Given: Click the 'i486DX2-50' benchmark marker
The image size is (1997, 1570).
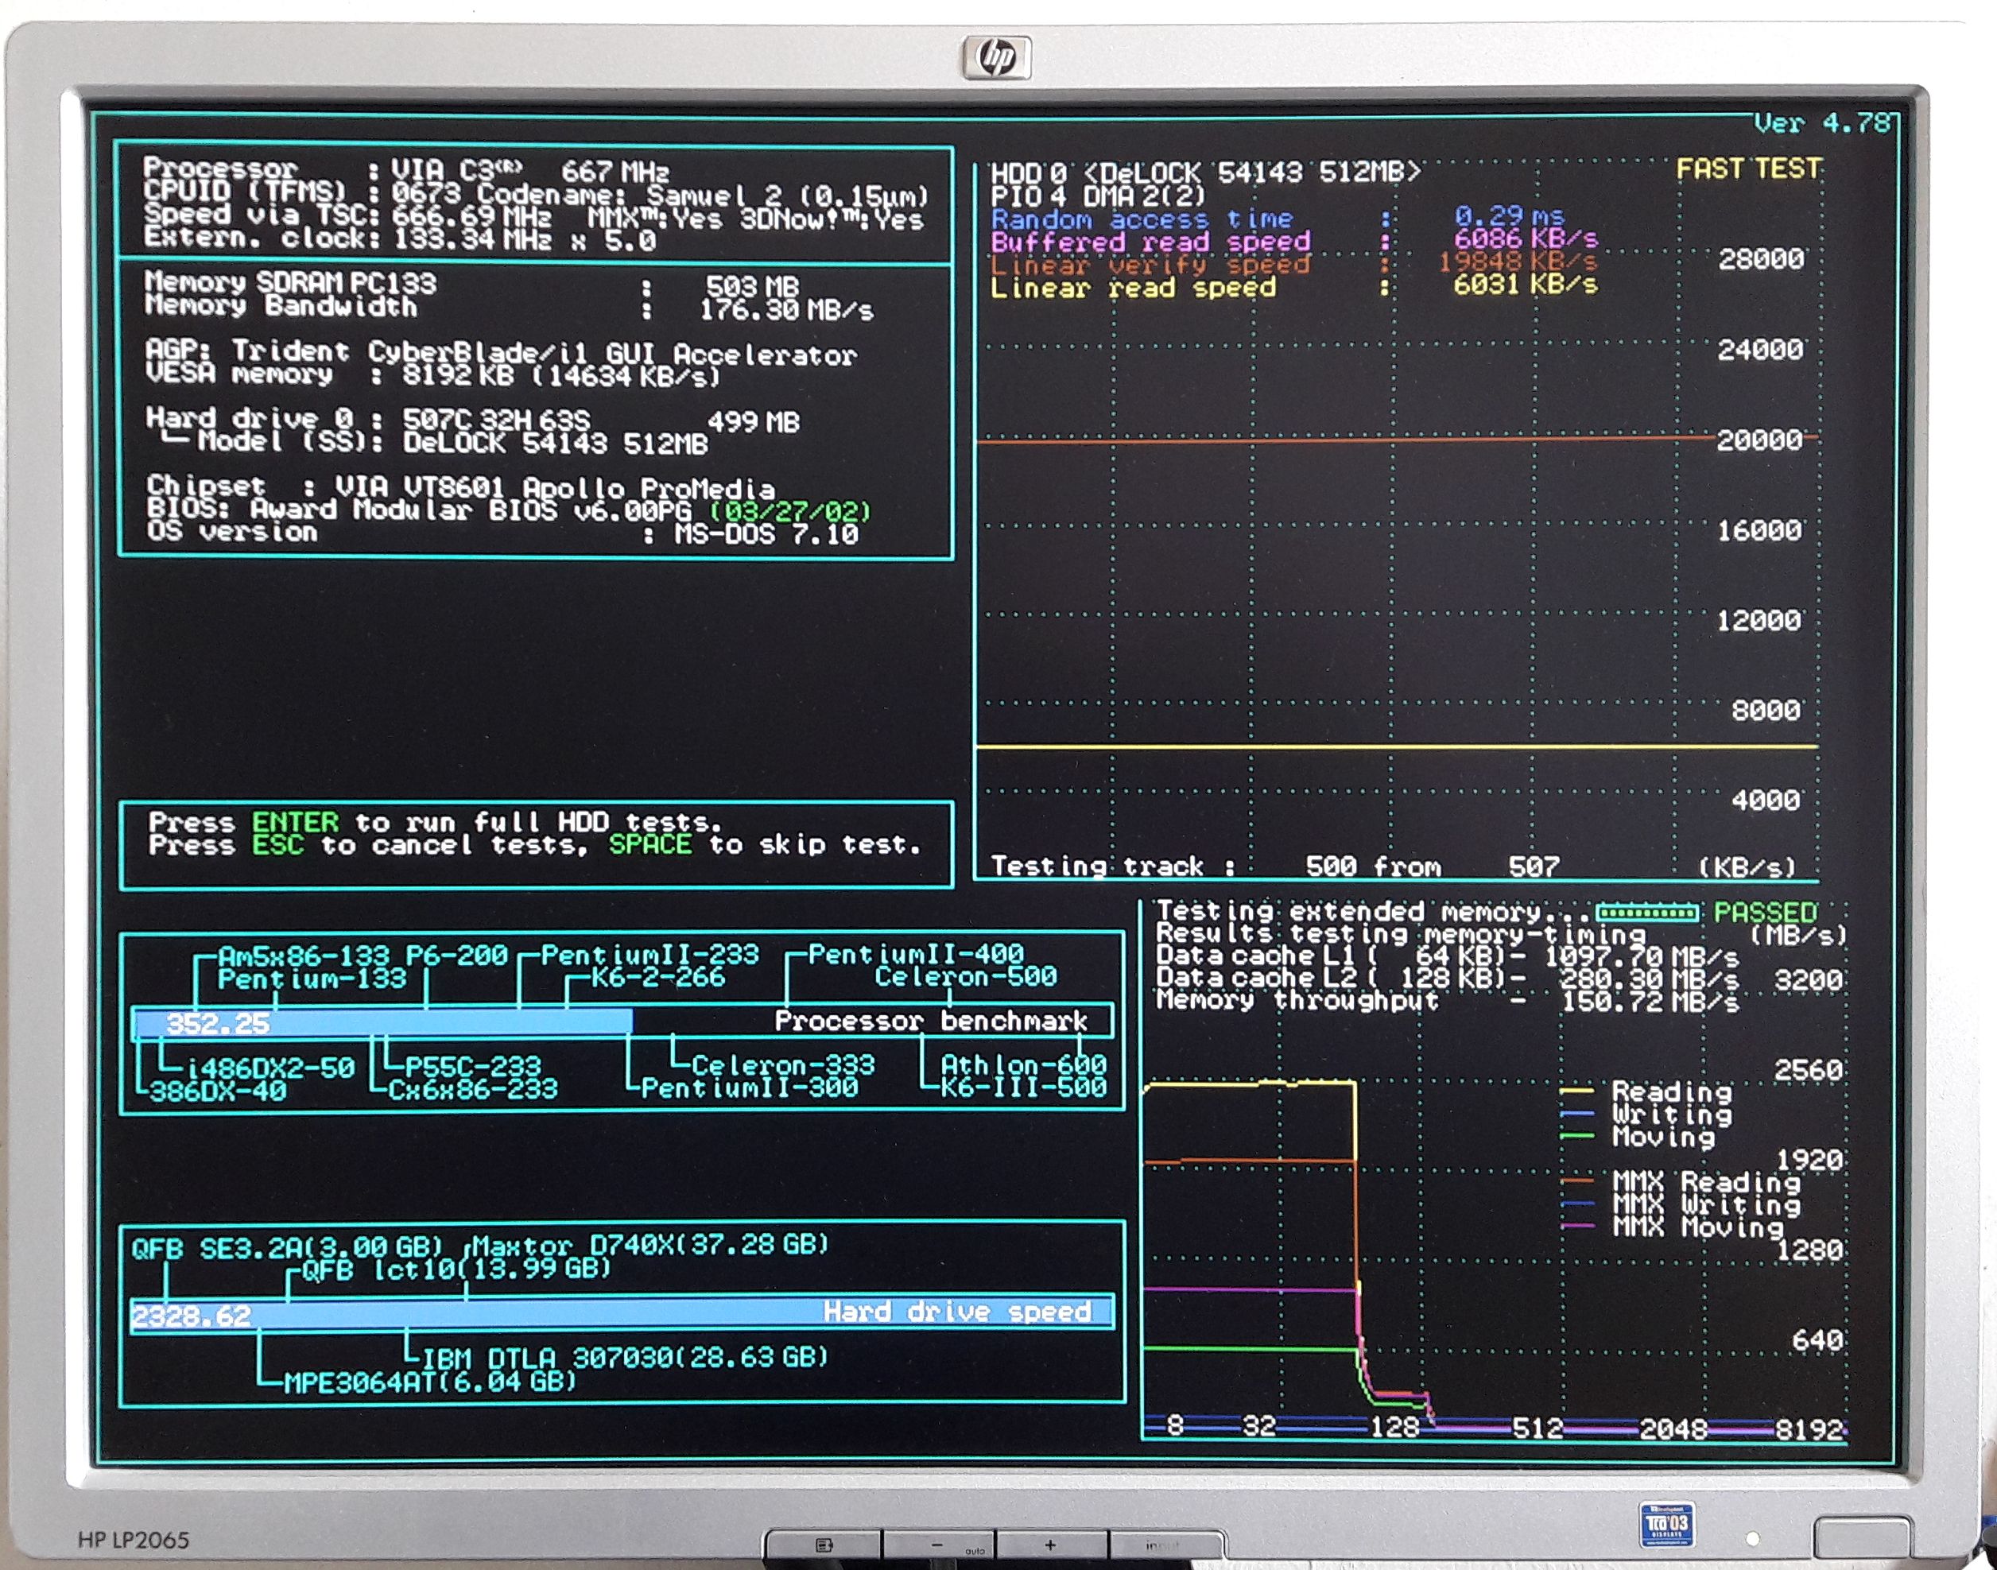Looking at the screenshot, I should [x=270, y=1068].
